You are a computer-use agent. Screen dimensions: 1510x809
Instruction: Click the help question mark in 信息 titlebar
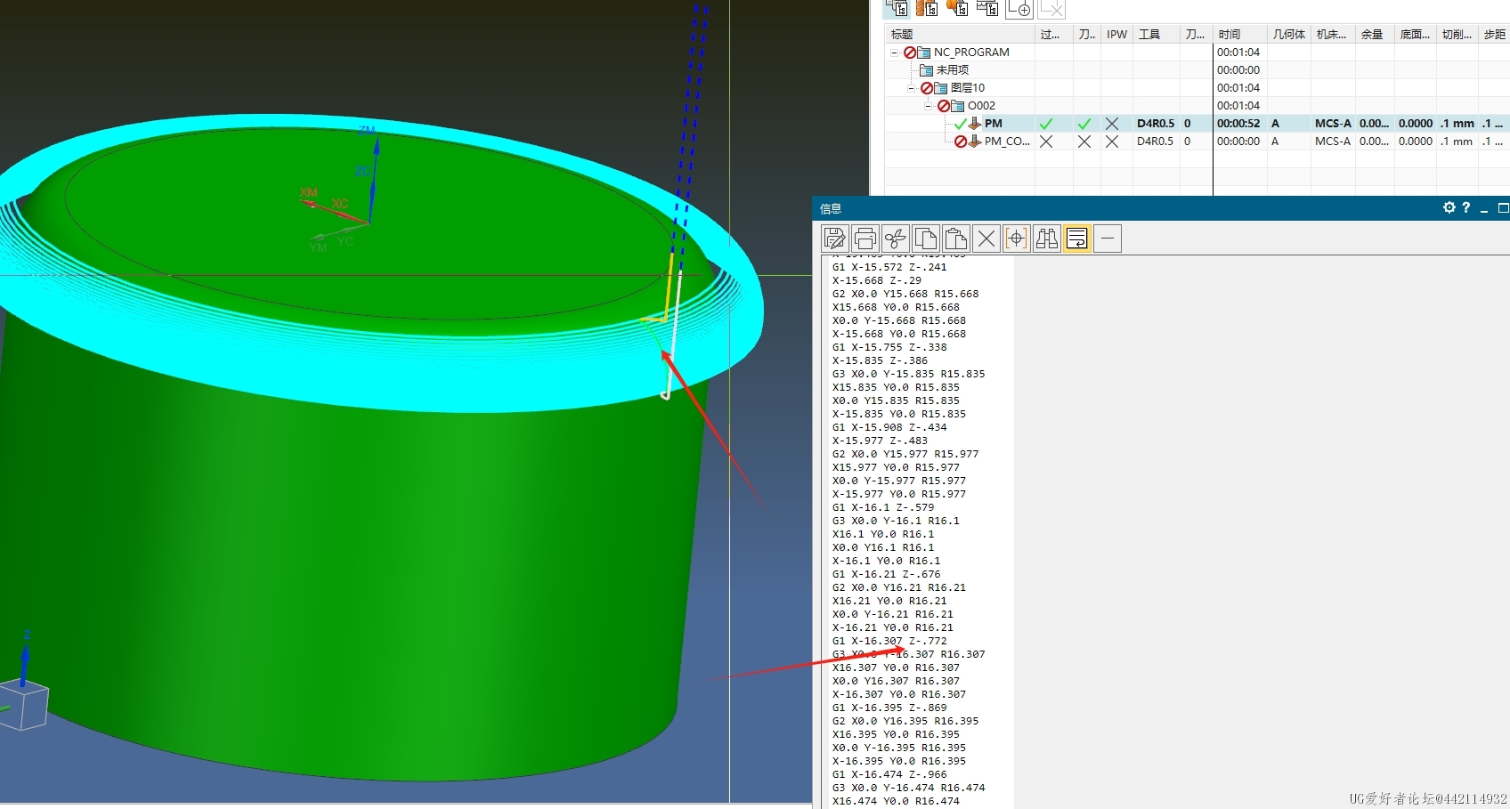point(1466,207)
